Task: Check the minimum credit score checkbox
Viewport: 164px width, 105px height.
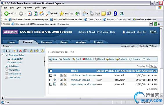Action: click(51, 75)
